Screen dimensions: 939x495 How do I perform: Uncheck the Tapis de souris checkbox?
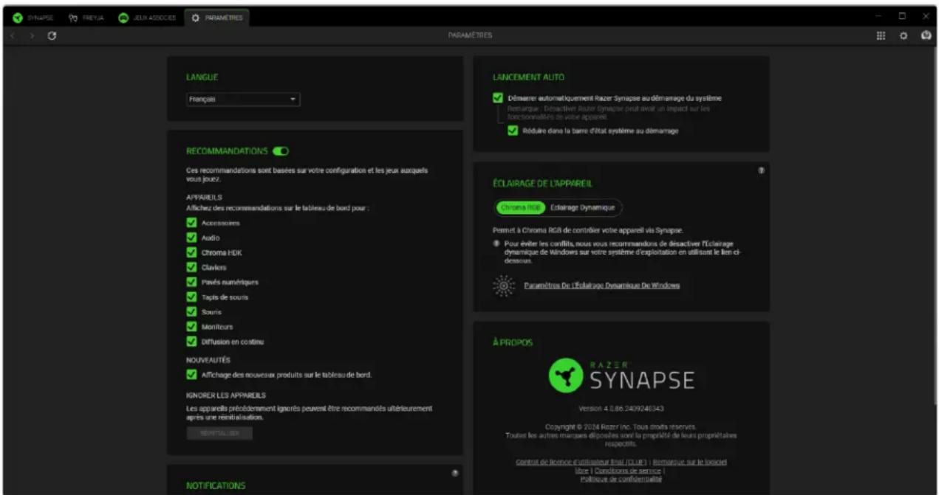(x=191, y=297)
